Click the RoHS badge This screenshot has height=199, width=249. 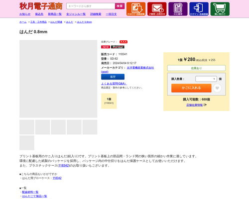pos(118,47)
